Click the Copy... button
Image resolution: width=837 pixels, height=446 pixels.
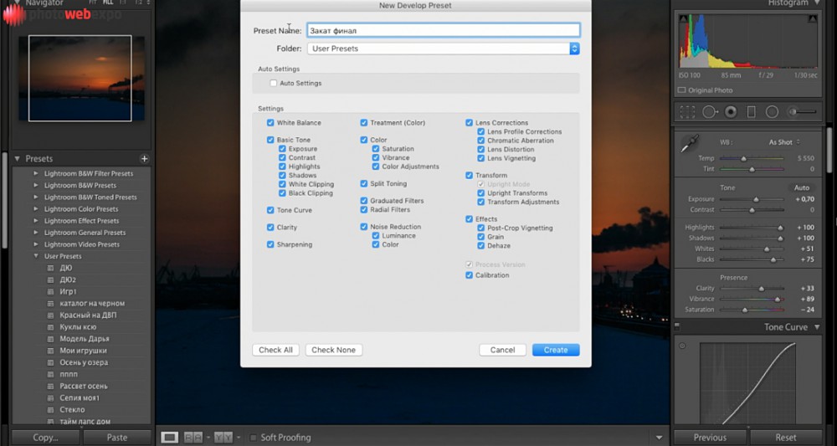46,438
